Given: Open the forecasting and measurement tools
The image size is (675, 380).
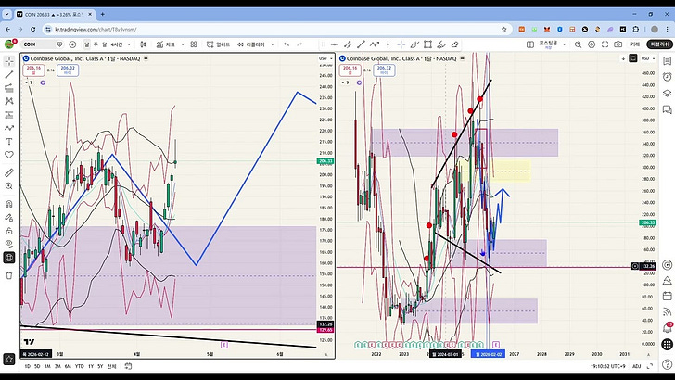Looking at the screenshot, I should tap(9, 115).
